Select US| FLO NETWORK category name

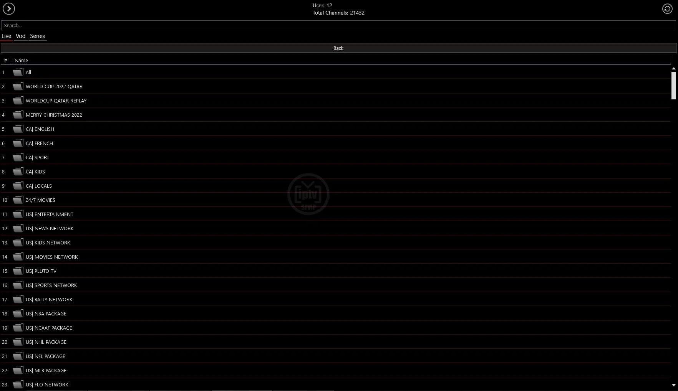click(47, 384)
